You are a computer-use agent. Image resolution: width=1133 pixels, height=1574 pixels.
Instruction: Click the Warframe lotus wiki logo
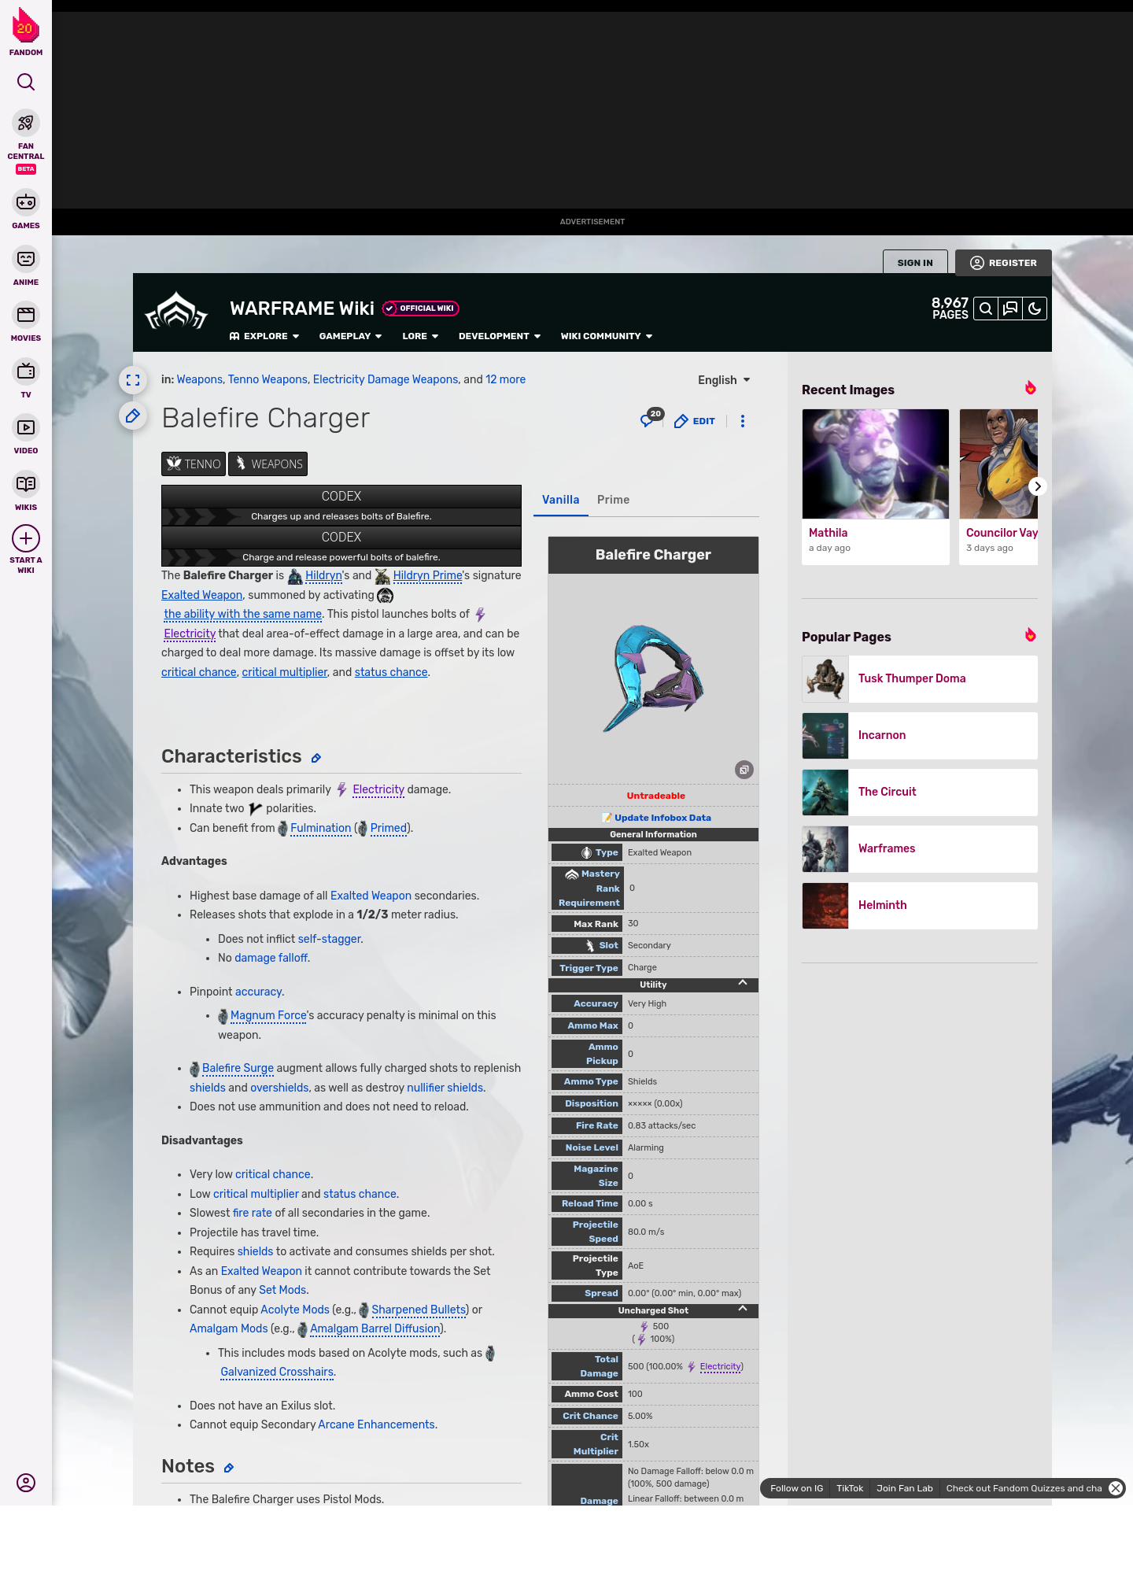point(176,312)
